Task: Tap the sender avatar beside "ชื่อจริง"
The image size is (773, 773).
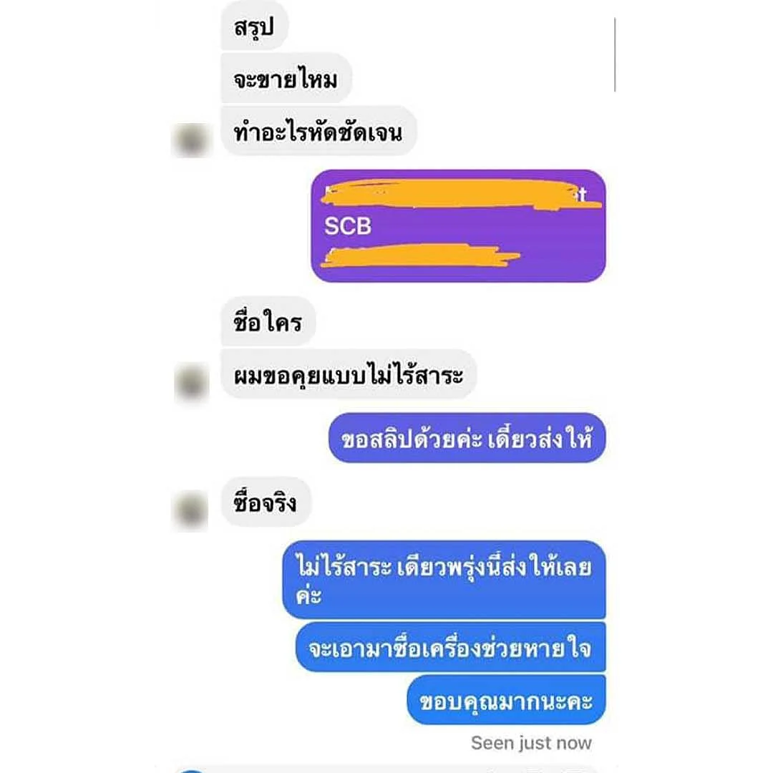Action: pyautogui.click(x=192, y=510)
